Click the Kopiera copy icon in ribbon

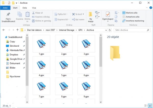(19, 15)
